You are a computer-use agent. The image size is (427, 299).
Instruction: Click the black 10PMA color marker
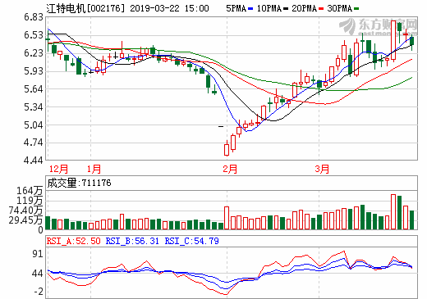click(286, 9)
